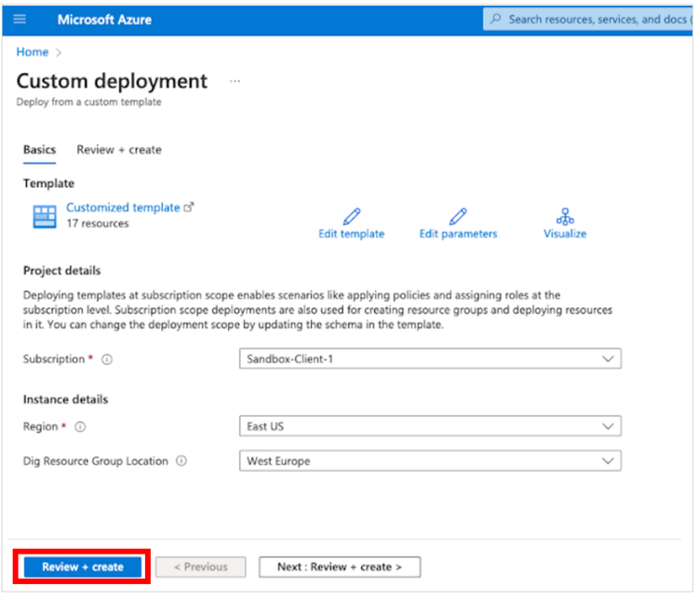Screen dimensions: 698x600
Task: Click the Visualize diagram icon
Action: 565,217
